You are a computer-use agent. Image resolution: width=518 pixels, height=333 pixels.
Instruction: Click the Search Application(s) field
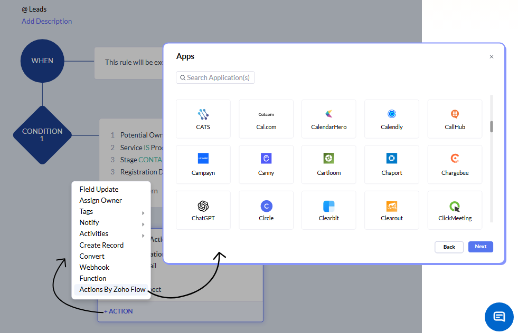pos(215,77)
